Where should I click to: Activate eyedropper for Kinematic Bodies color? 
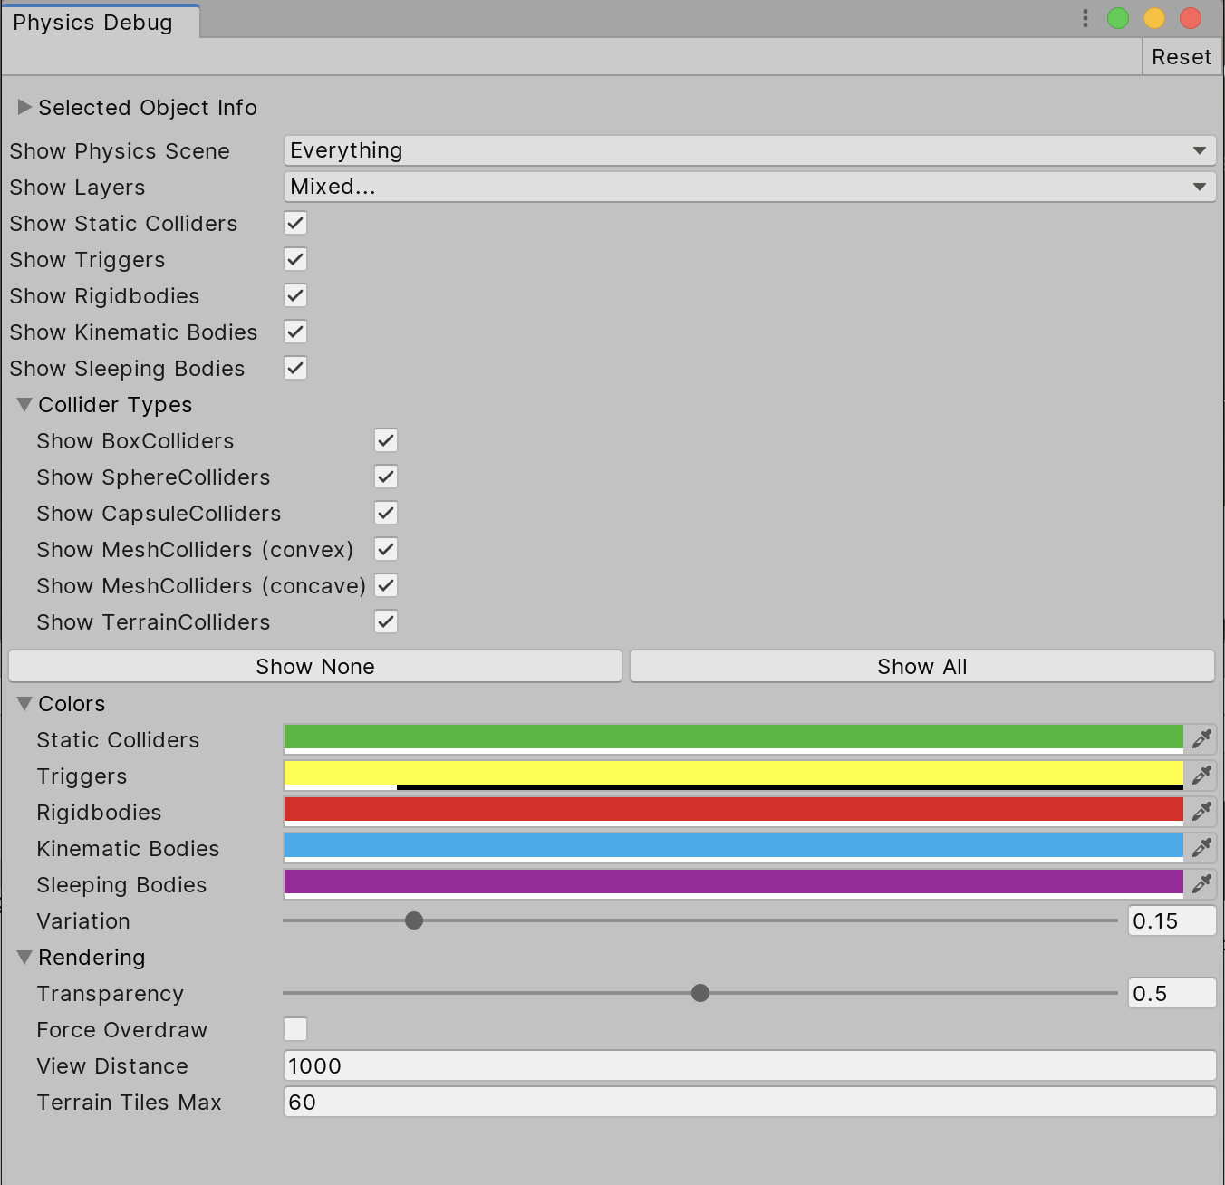[x=1201, y=848]
